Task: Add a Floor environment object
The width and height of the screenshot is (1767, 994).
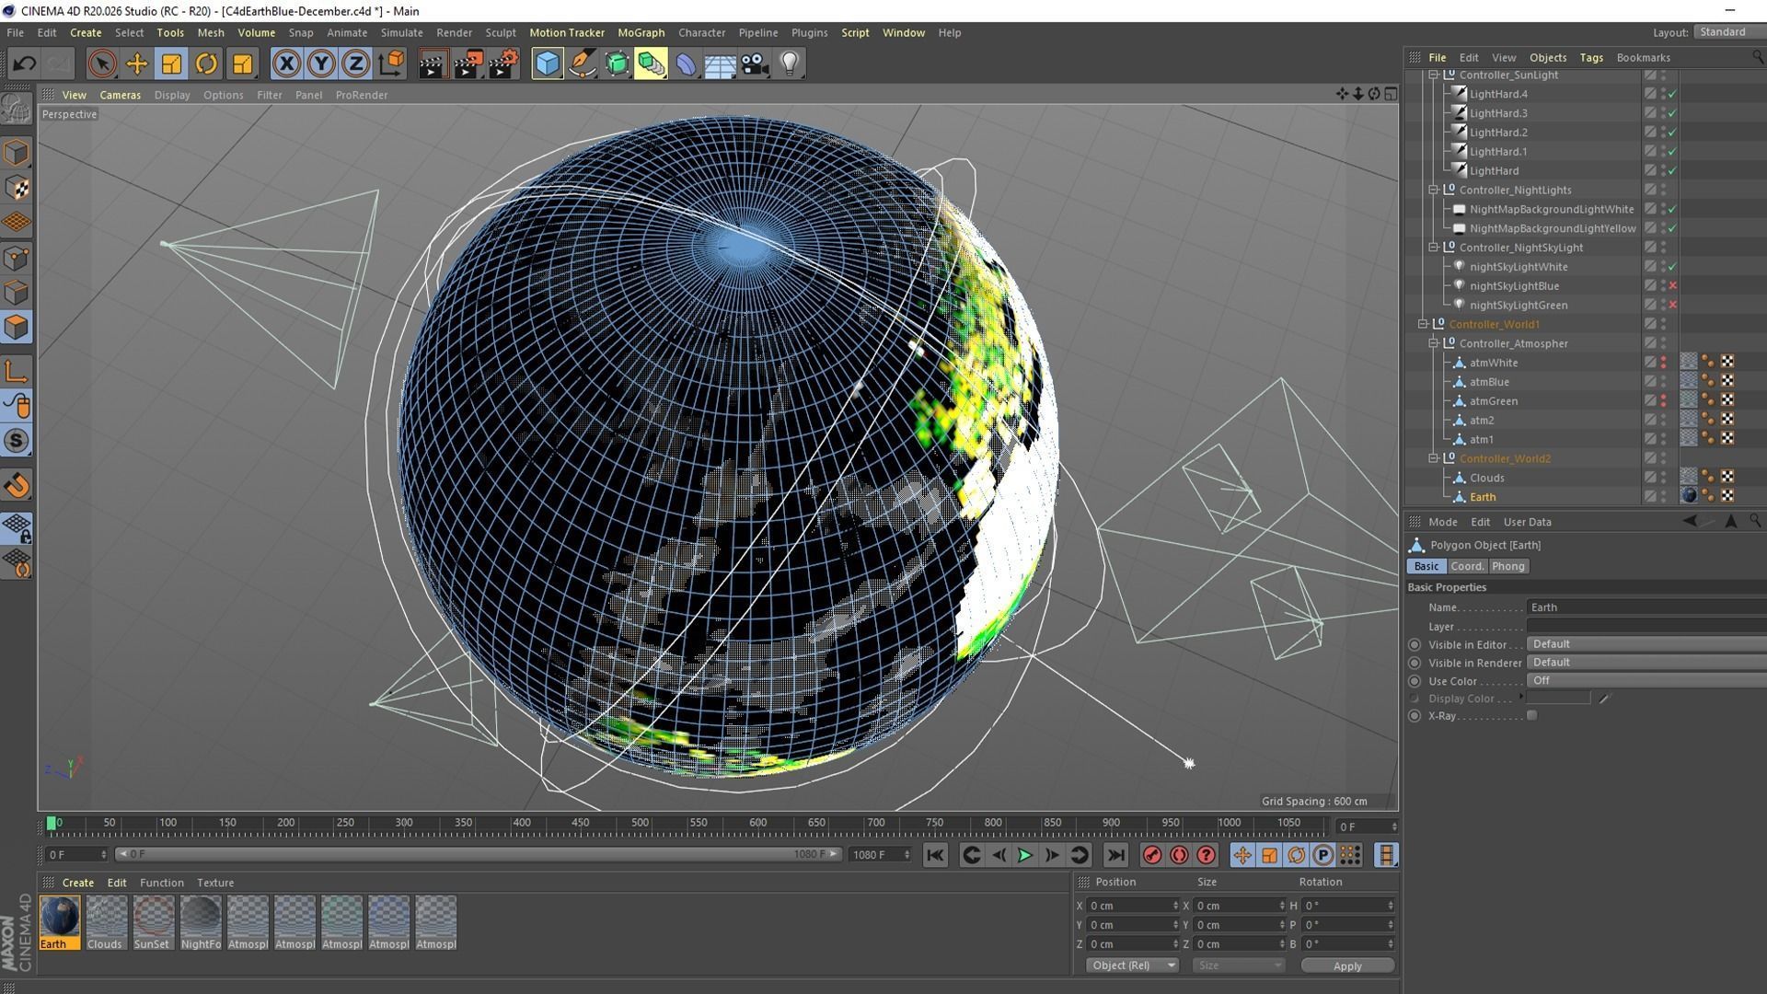Action: coord(720,64)
